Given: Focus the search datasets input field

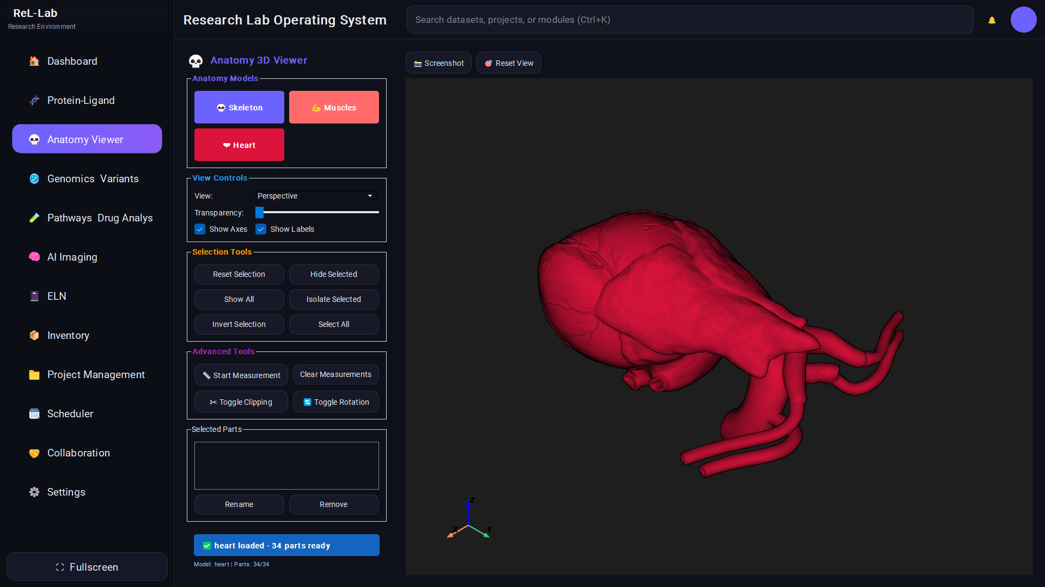Looking at the screenshot, I should 690,20.
